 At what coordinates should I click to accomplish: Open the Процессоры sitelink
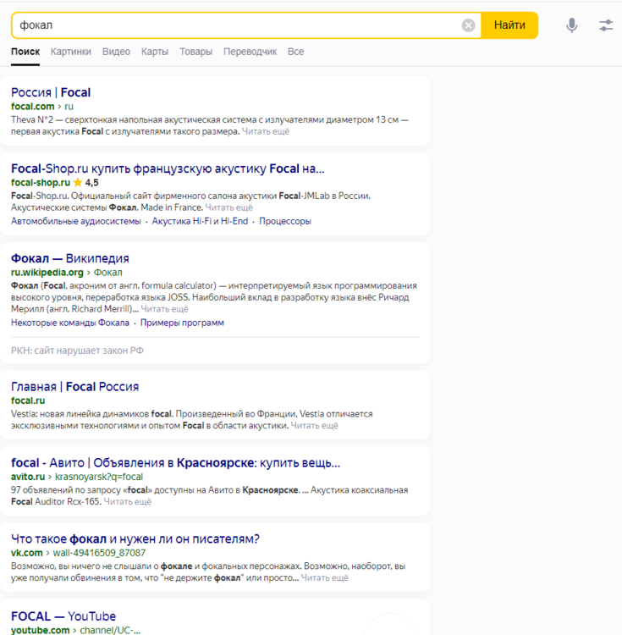tap(285, 222)
